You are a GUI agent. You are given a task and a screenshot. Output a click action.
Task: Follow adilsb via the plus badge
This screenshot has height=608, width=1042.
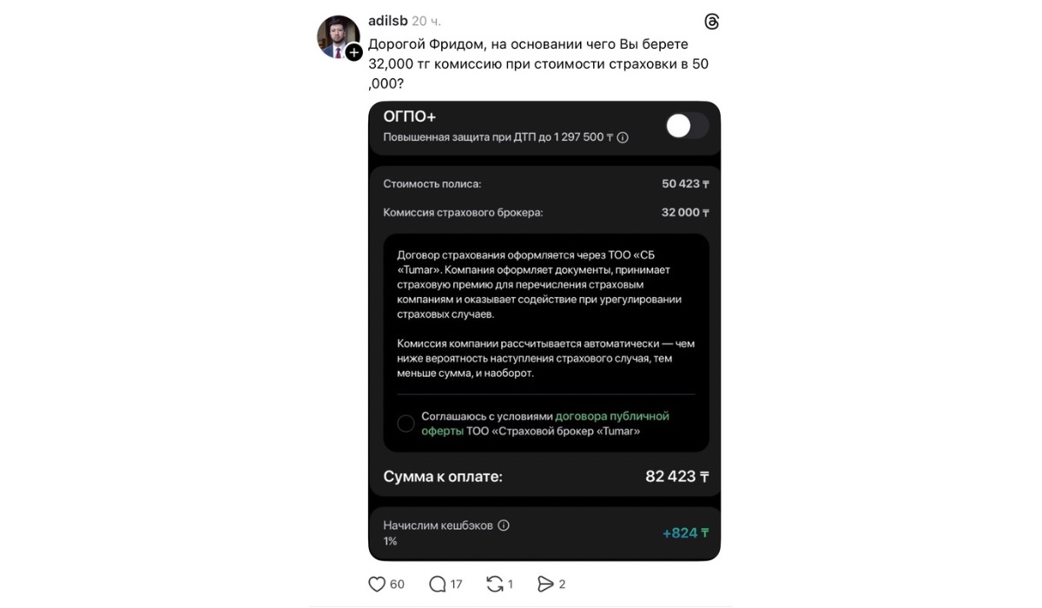353,53
